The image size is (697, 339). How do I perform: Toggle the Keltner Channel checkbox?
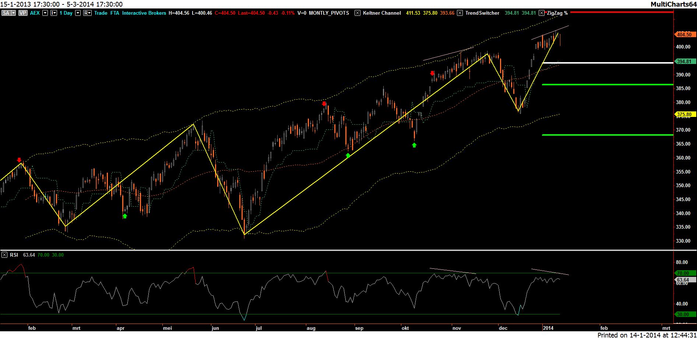(x=357, y=13)
